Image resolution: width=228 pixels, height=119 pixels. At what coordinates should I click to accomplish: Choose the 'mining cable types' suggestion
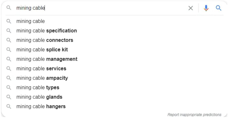[114, 87]
